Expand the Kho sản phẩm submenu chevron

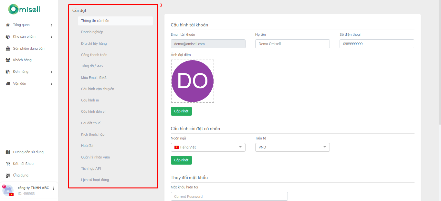(x=51, y=37)
